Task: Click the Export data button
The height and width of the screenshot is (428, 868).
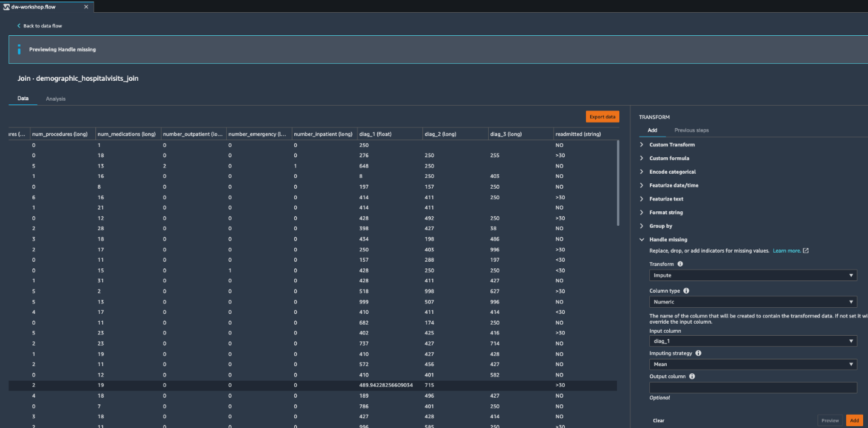Action: tap(602, 117)
